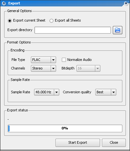The width and height of the screenshot is (130, 151).
Task: Expand the Sample Rate 48.000 Hz dropdown
Action: point(47,92)
